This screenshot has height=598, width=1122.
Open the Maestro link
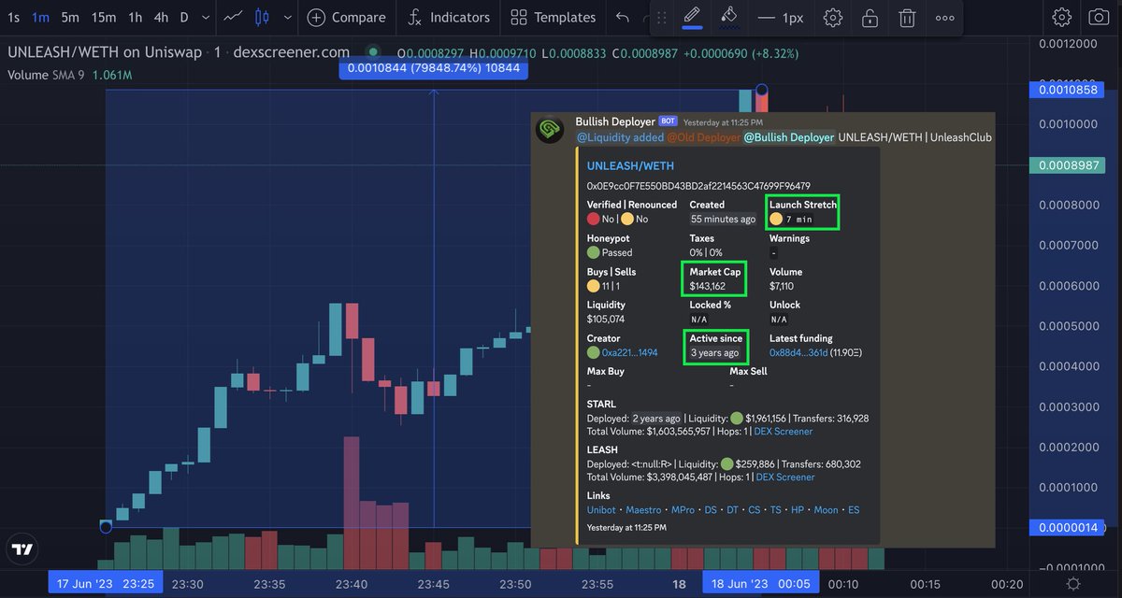pos(642,510)
